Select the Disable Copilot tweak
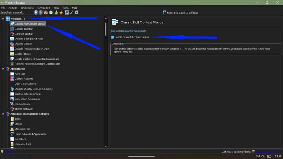The height and width of the screenshot is (159, 283). click(x=22, y=44)
